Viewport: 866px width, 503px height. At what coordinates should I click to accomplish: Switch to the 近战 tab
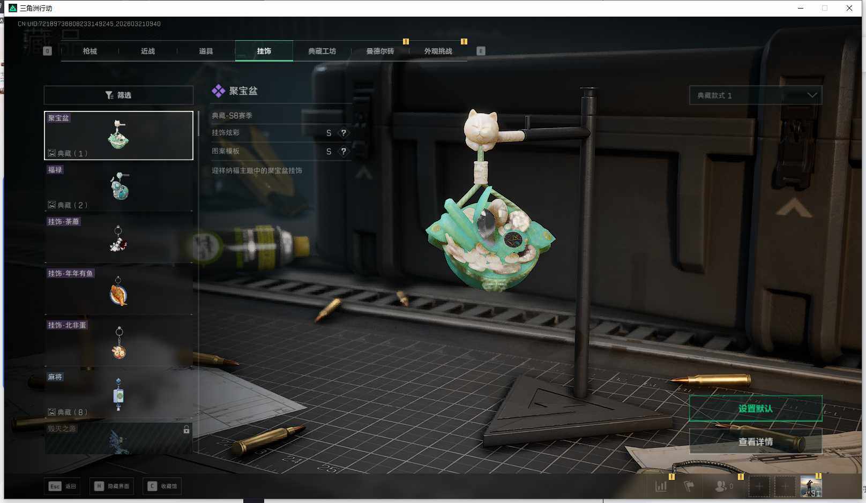click(148, 51)
